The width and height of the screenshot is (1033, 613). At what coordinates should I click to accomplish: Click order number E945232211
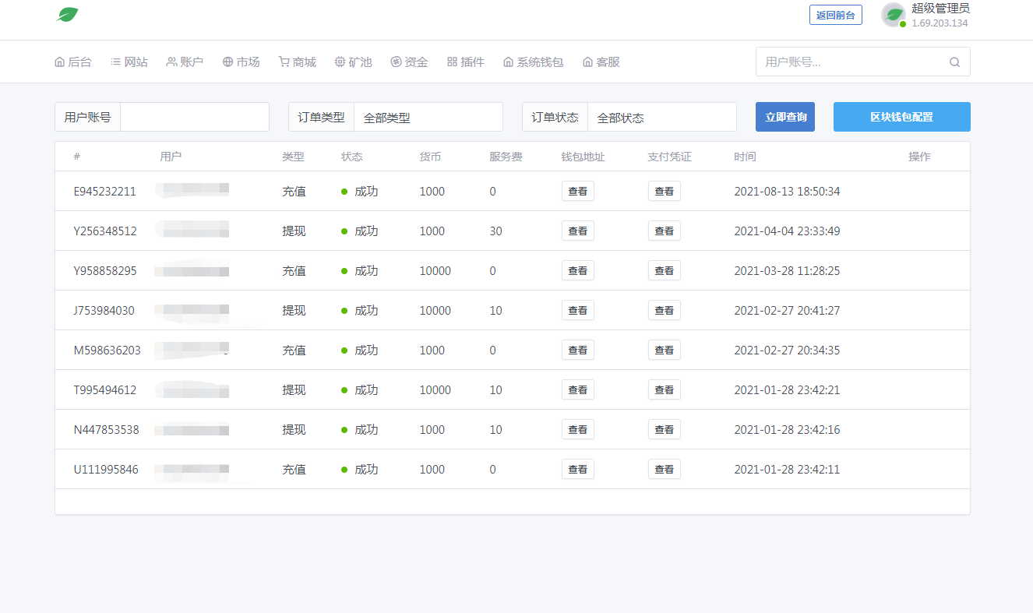tap(105, 191)
